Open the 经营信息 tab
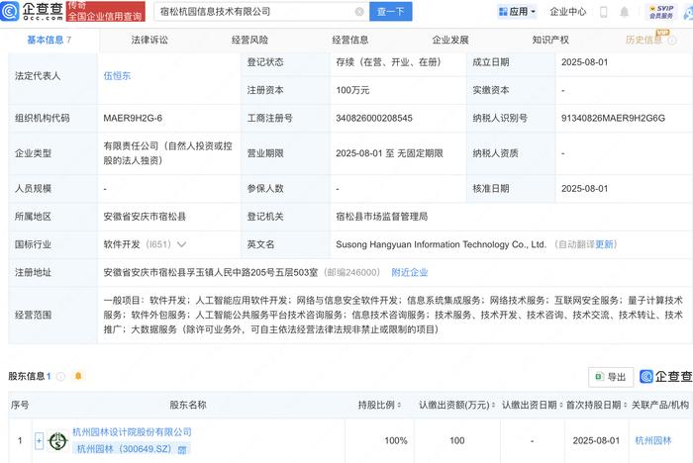This screenshot has width=693, height=463. pos(350,41)
